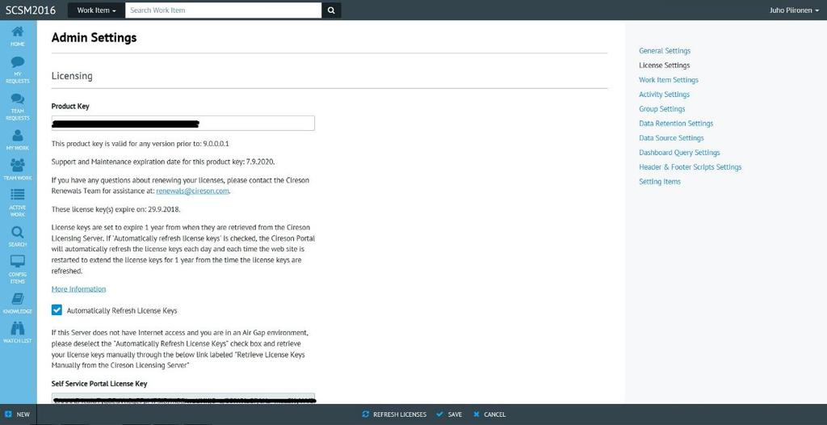Image resolution: width=827 pixels, height=425 pixels.
Task: Open the Home sidebar icon
Action: click(18, 32)
